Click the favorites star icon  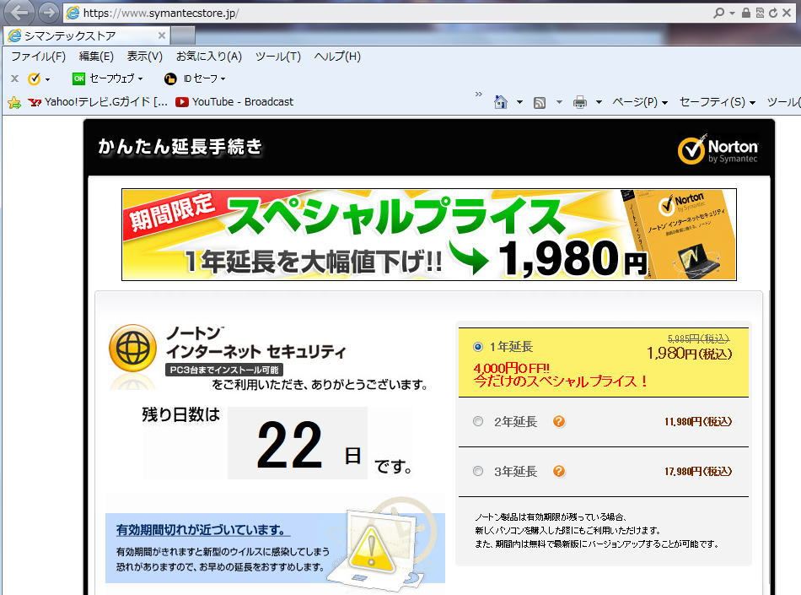[x=14, y=102]
